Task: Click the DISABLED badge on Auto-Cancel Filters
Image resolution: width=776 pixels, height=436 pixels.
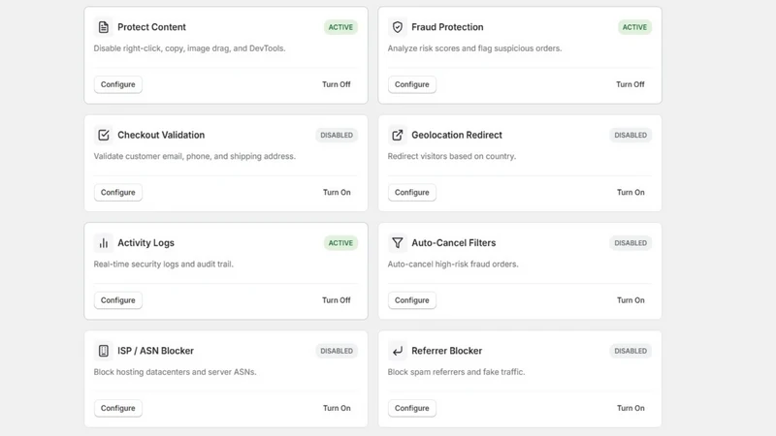Action: [630, 243]
